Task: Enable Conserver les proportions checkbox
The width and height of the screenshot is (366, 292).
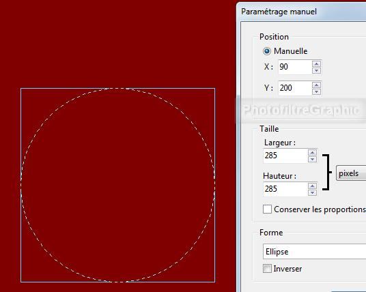Action: [x=267, y=209]
